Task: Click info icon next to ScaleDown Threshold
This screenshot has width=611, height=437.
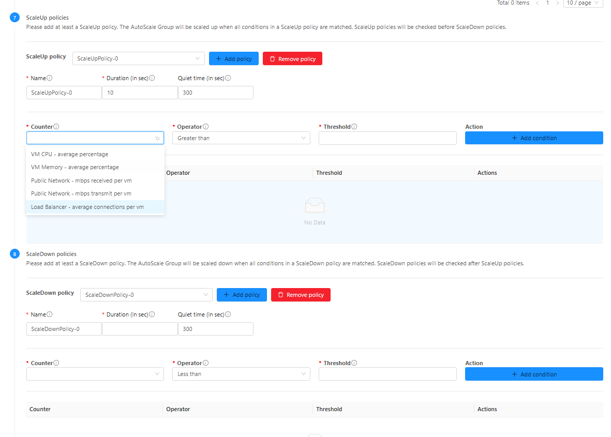Action: click(354, 363)
